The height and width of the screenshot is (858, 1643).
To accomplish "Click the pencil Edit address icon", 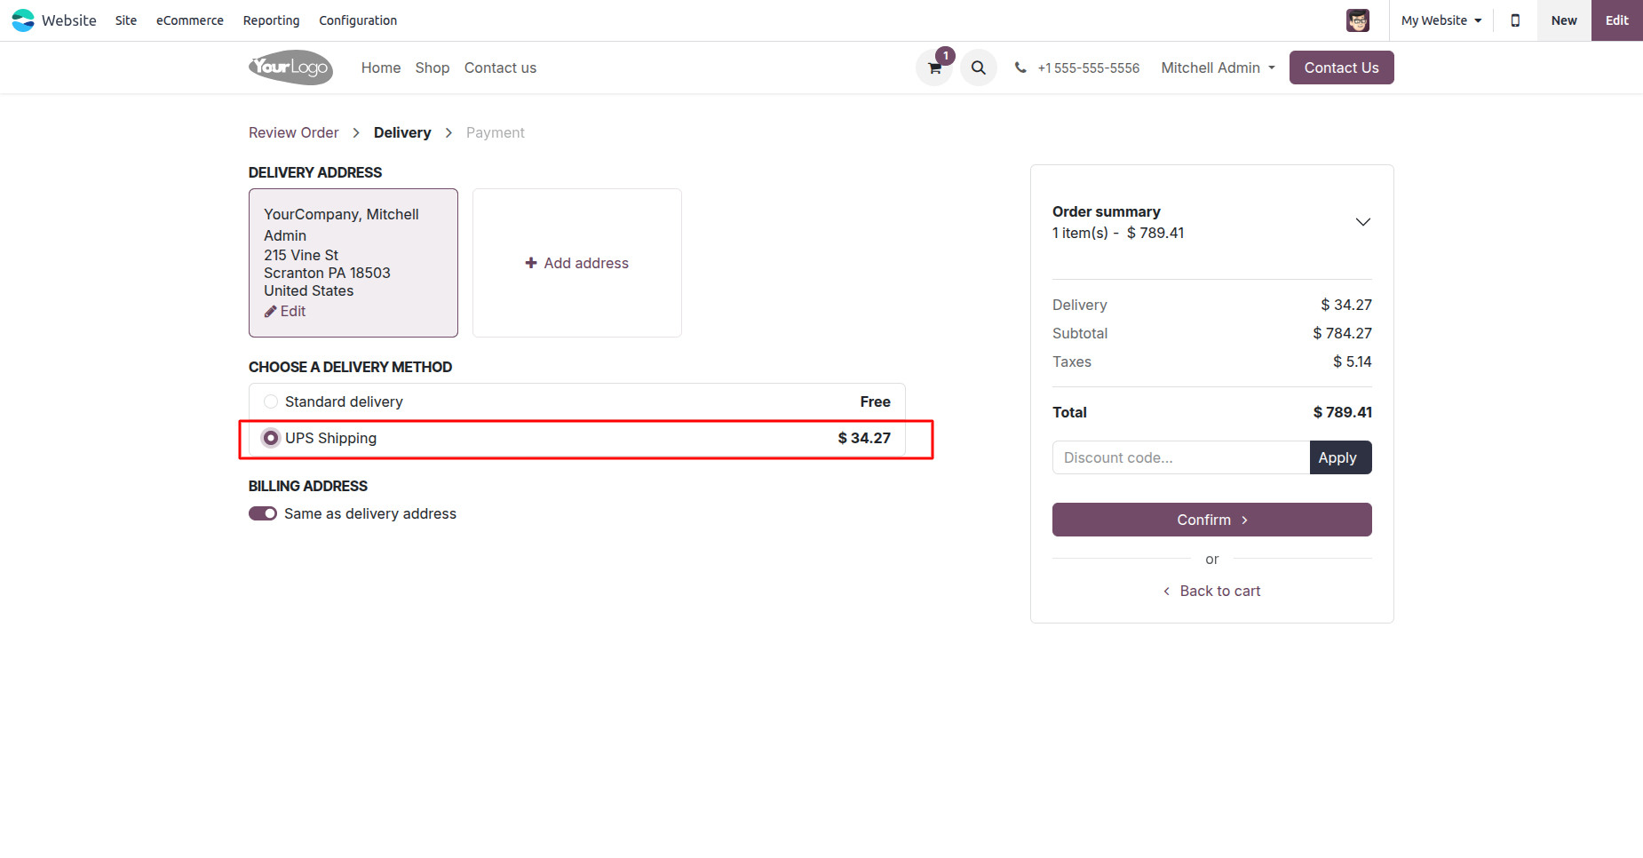I will coord(271,312).
